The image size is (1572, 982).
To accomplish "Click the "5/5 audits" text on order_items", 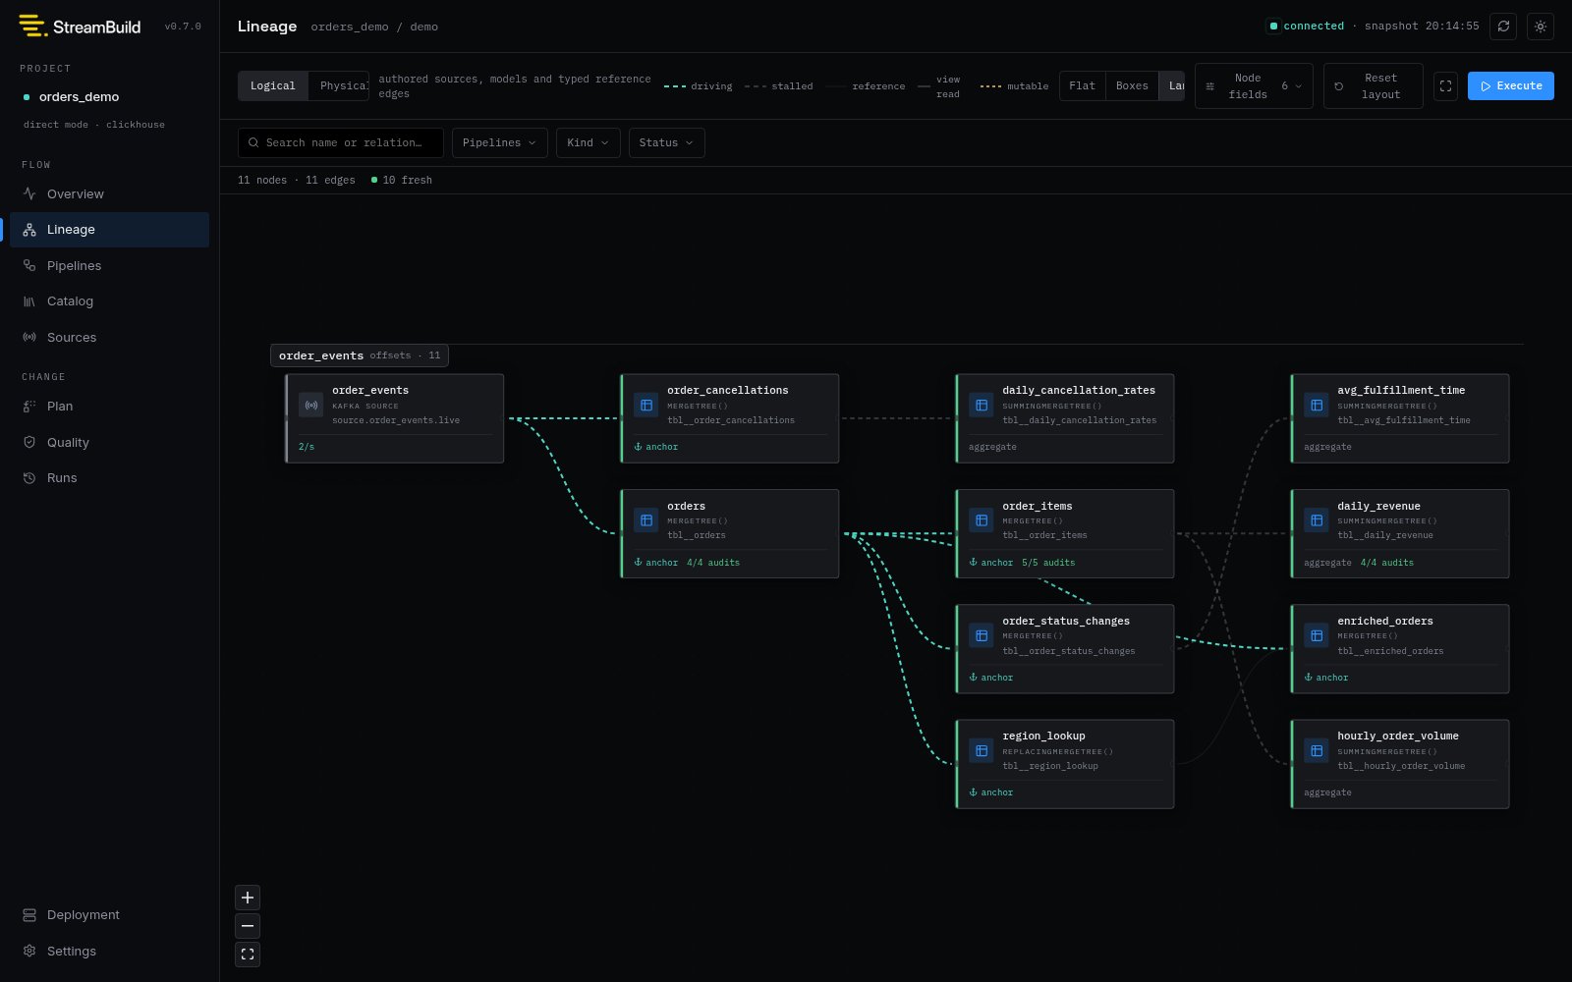I will (x=1048, y=563).
